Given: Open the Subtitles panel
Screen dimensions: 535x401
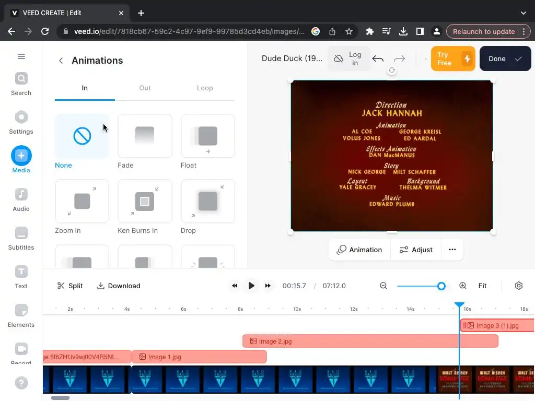Looking at the screenshot, I should [x=21, y=239].
